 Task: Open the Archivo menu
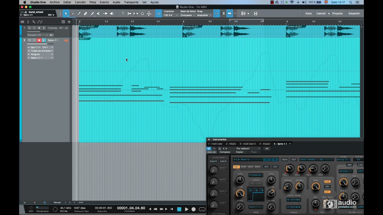pyautogui.click(x=54, y=2)
